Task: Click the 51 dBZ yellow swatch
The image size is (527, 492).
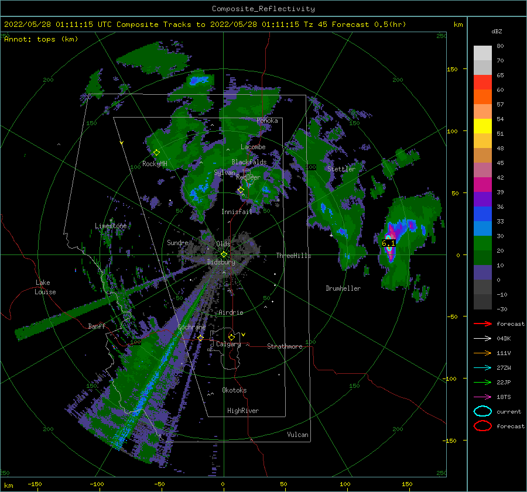Action: (482, 126)
